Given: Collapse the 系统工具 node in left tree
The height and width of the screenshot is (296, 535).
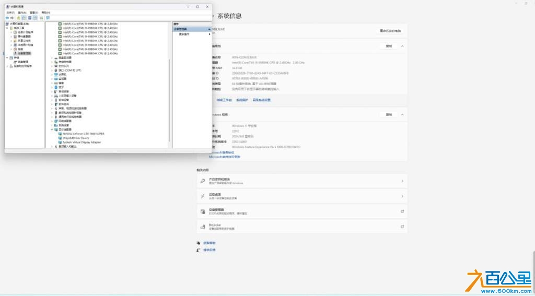Looking at the screenshot, I should (x=7, y=28).
